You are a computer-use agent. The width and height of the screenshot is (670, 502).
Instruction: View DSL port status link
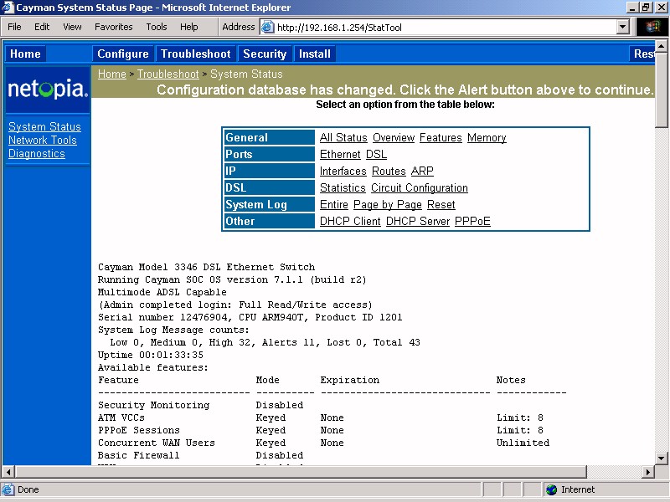(376, 154)
